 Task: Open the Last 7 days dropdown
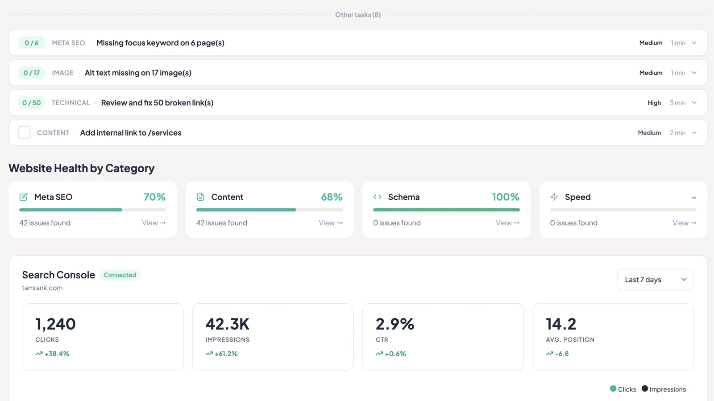[655, 280]
